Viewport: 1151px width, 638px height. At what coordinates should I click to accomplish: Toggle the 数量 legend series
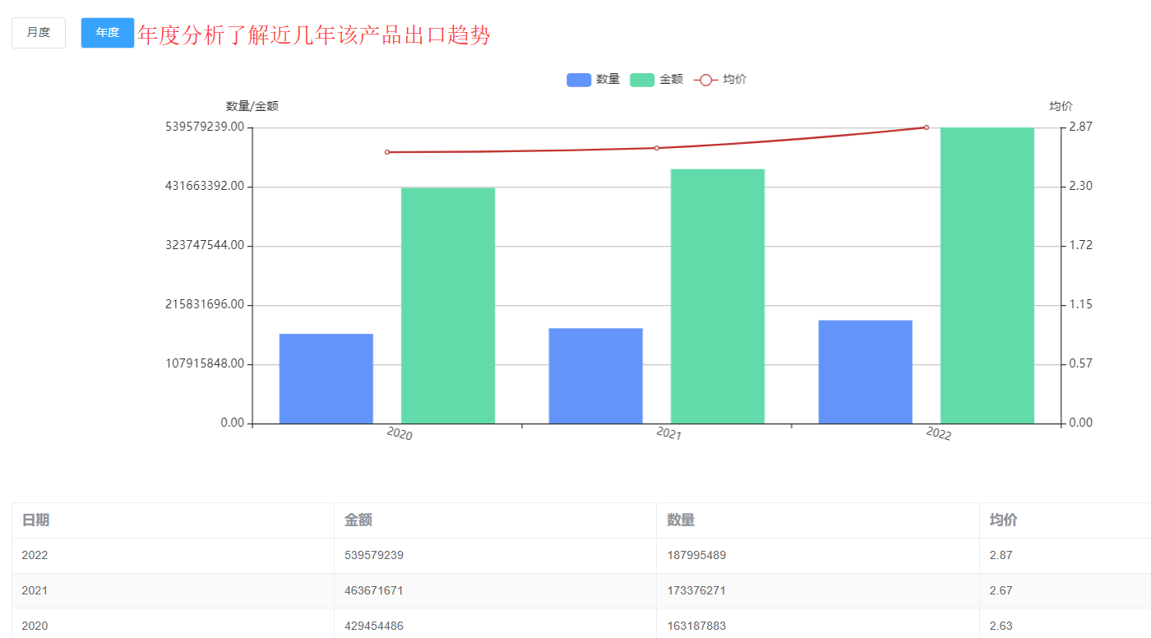[x=593, y=80]
